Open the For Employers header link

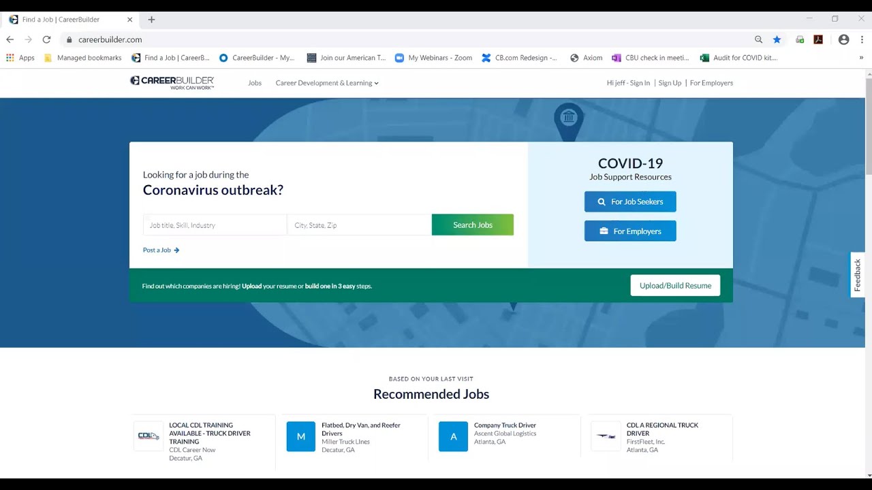[x=711, y=83]
